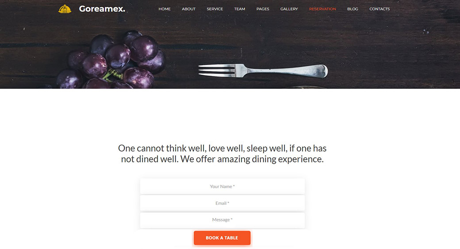Click the dark wooden banner background
Image resolution: width=460 pixels, height=249 pixels.
(381, 53)
